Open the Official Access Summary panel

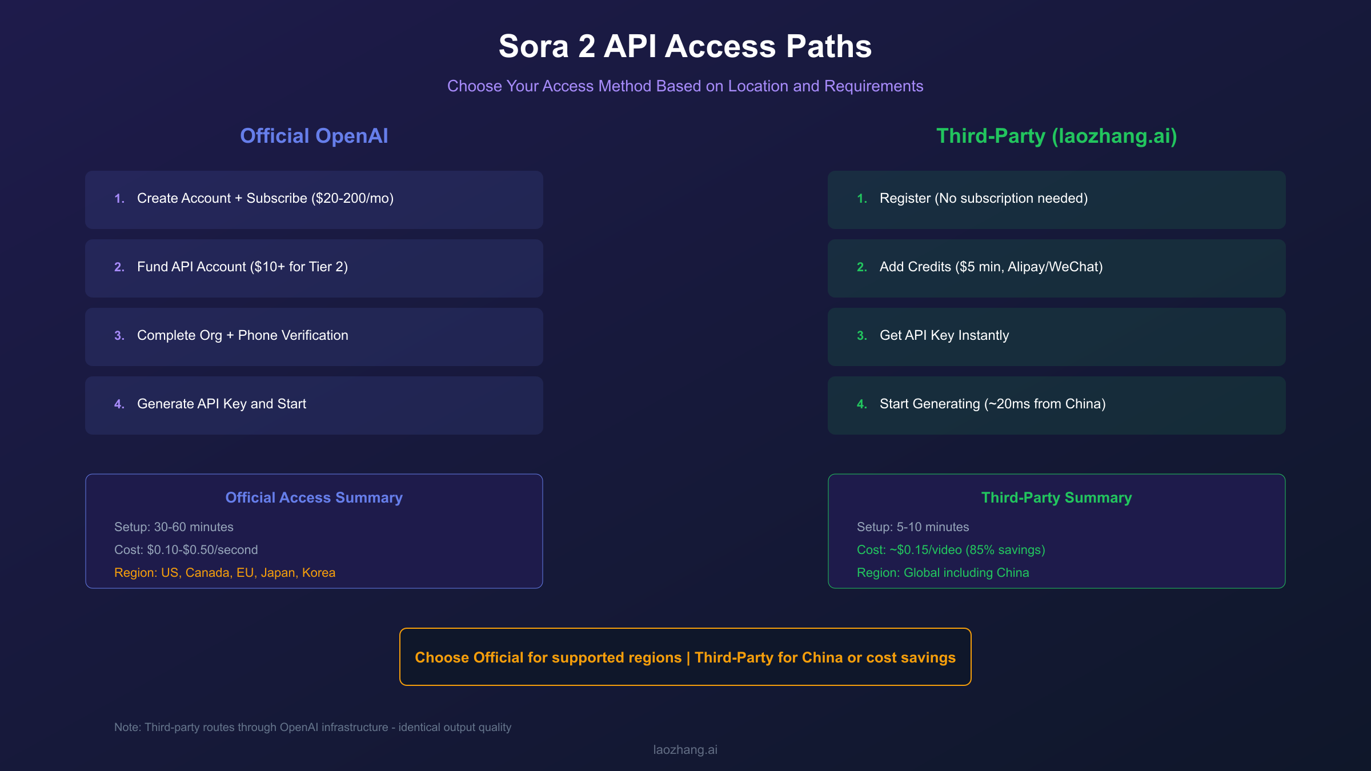pos(314,531)
